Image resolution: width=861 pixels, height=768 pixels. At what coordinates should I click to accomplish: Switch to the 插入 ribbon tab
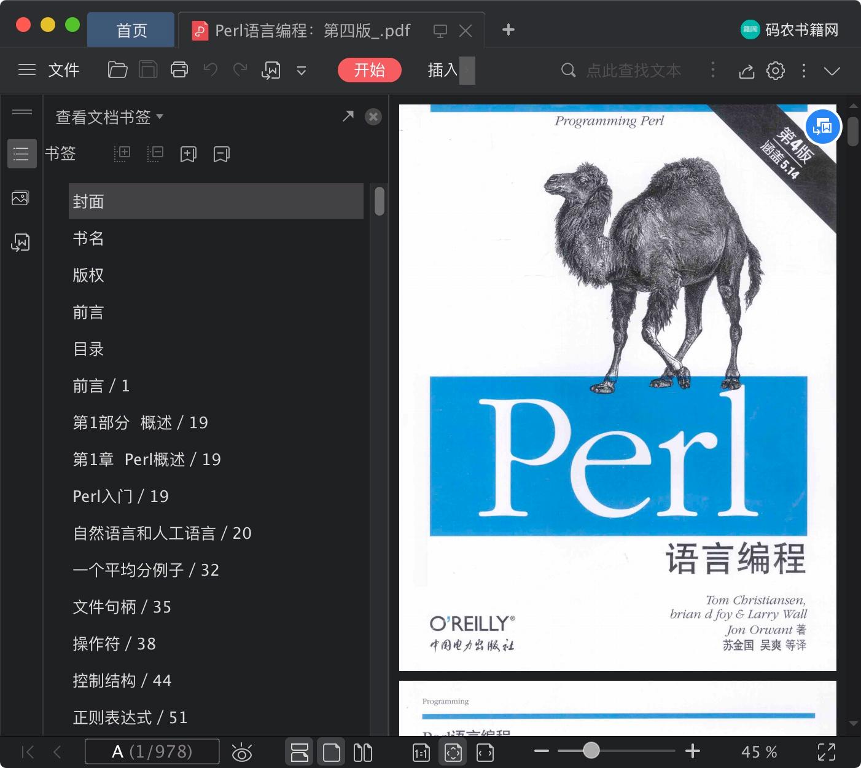point(443,70)
